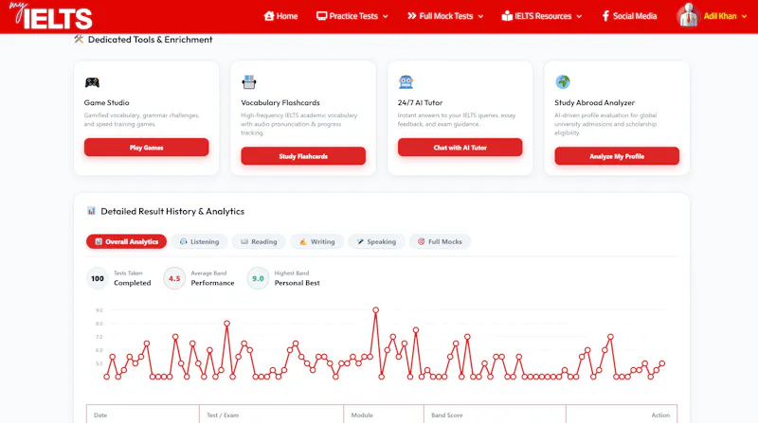Click the Analyze My Profile button
758x423 pixels.
coord(617,156)
